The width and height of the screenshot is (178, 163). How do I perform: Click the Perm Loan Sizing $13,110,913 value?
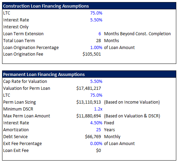pos(88,102)
